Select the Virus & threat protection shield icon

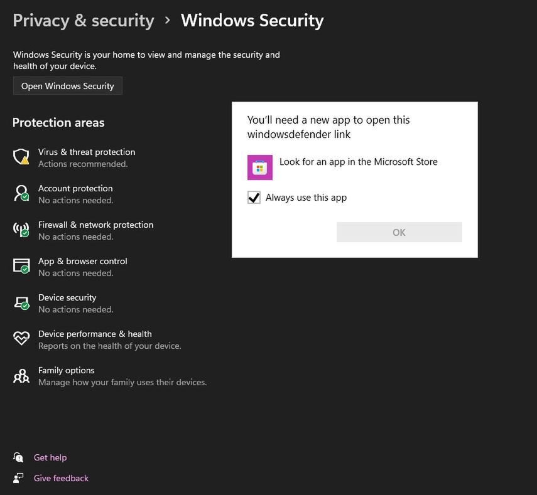coord(21,157)
